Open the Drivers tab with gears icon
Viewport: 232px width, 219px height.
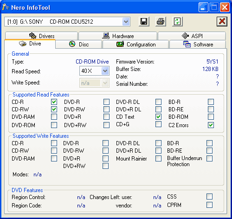[41, 36]
